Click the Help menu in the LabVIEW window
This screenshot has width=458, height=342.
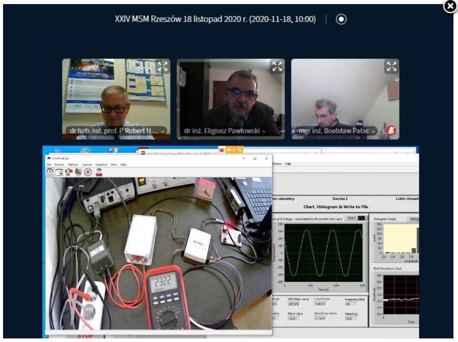coord(288,164)
